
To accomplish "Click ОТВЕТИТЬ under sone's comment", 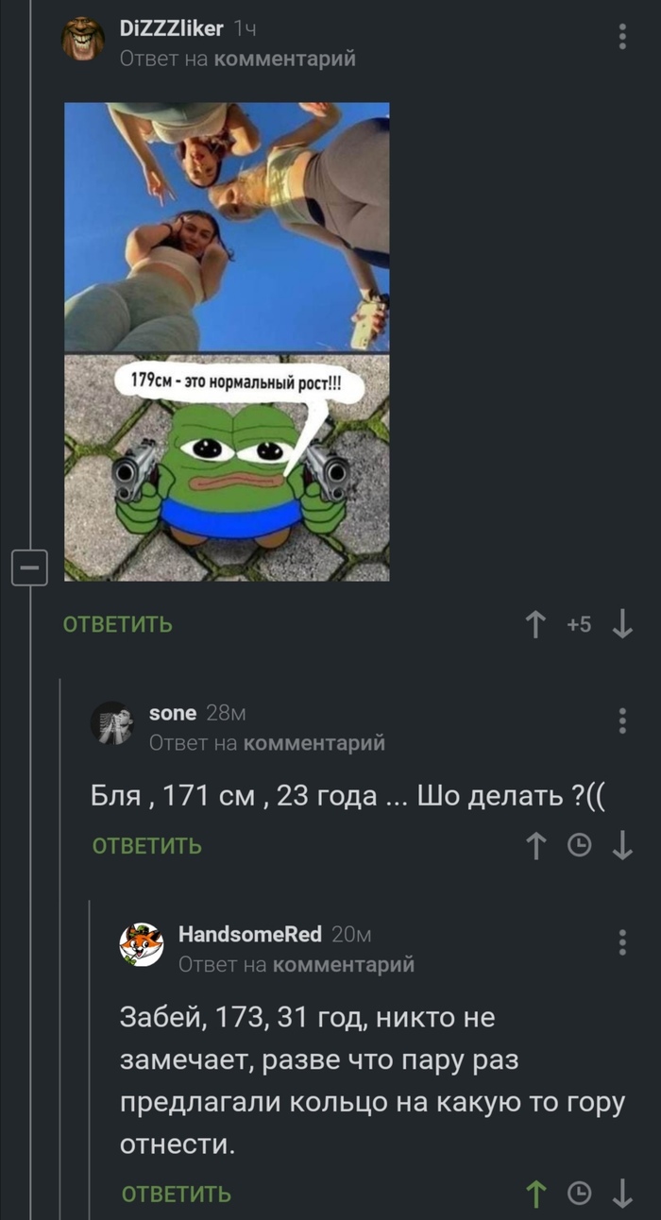I will point(147,845).
